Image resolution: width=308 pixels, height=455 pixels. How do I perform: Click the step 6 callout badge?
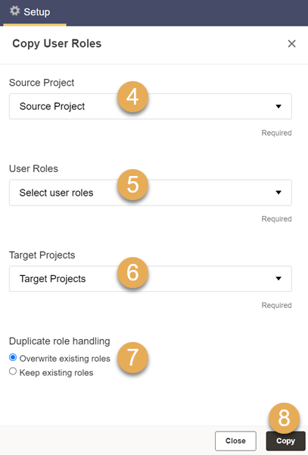[132, 272]
